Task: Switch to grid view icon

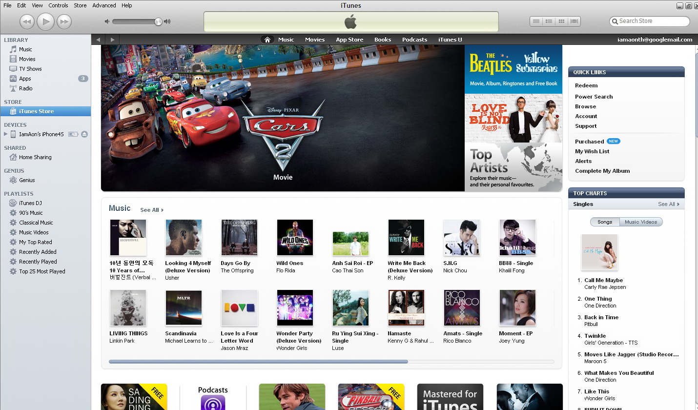Action: coord(561,21)
